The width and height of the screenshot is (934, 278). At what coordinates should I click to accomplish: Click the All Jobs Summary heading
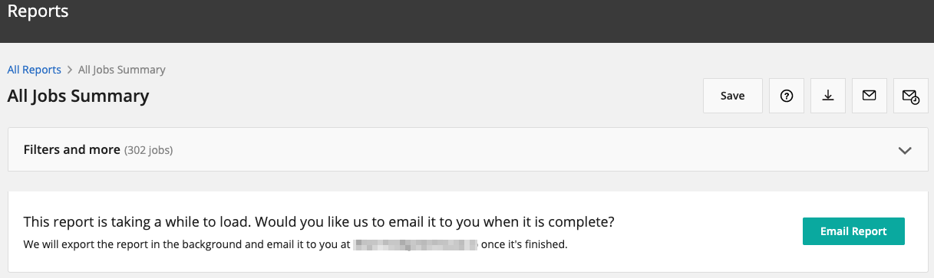[x=78, y=96]
